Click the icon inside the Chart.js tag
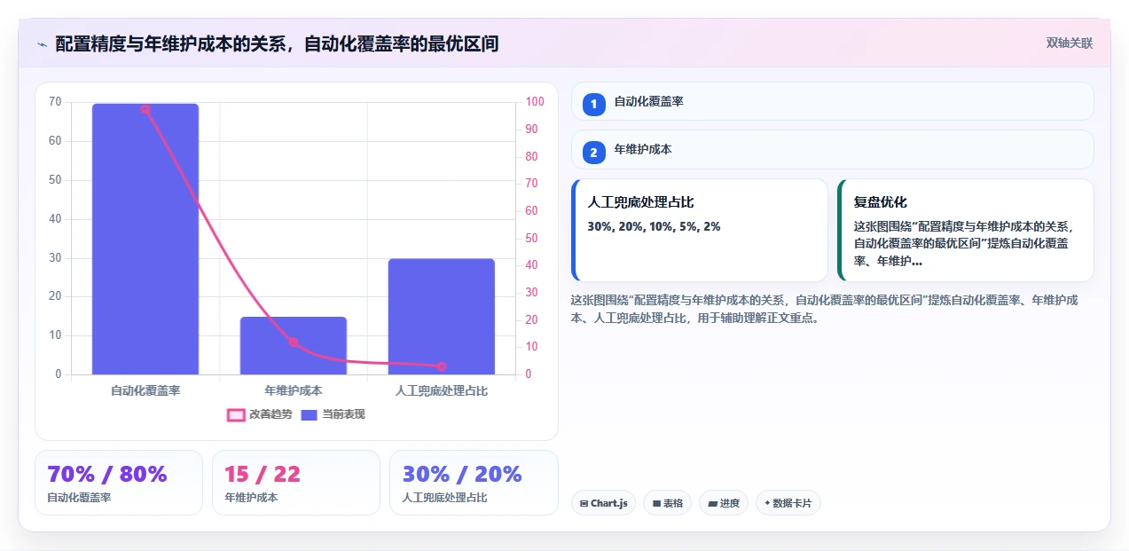Image resolution: width=1129 pixels, height=551 pixels. (x=584, y=503)
